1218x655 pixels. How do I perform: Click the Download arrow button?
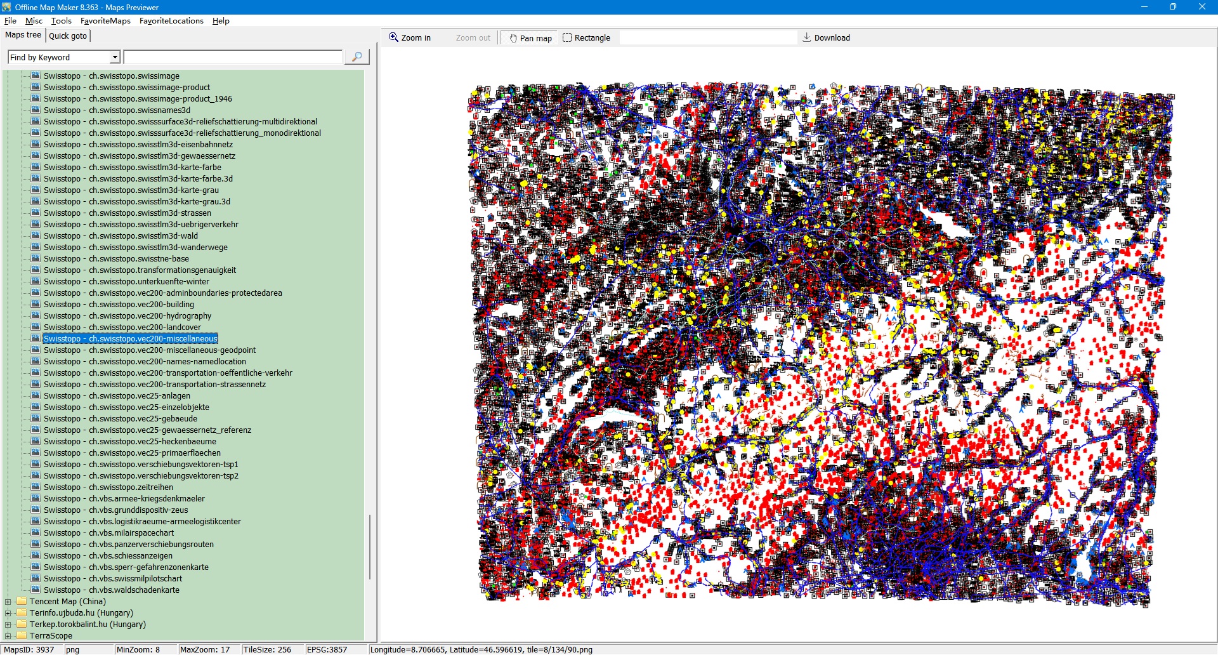(826, 38)
